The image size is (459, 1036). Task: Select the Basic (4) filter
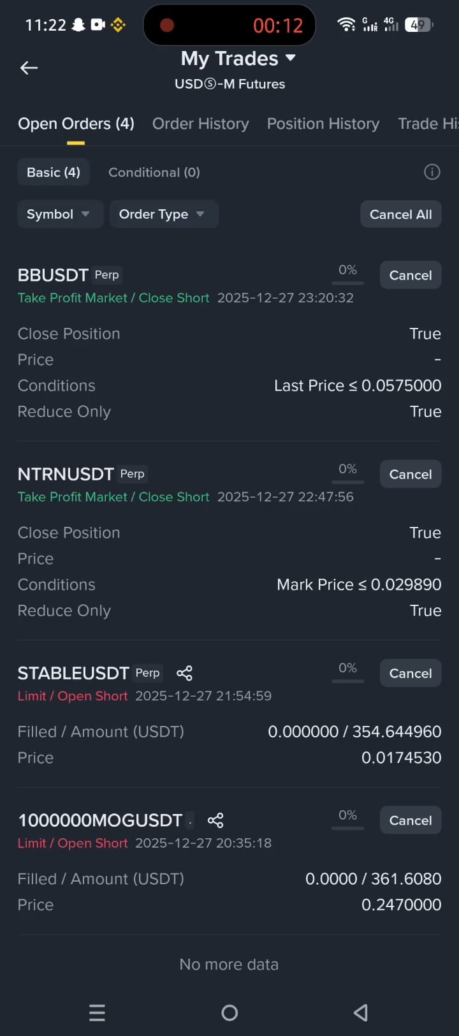pos(54,172)
